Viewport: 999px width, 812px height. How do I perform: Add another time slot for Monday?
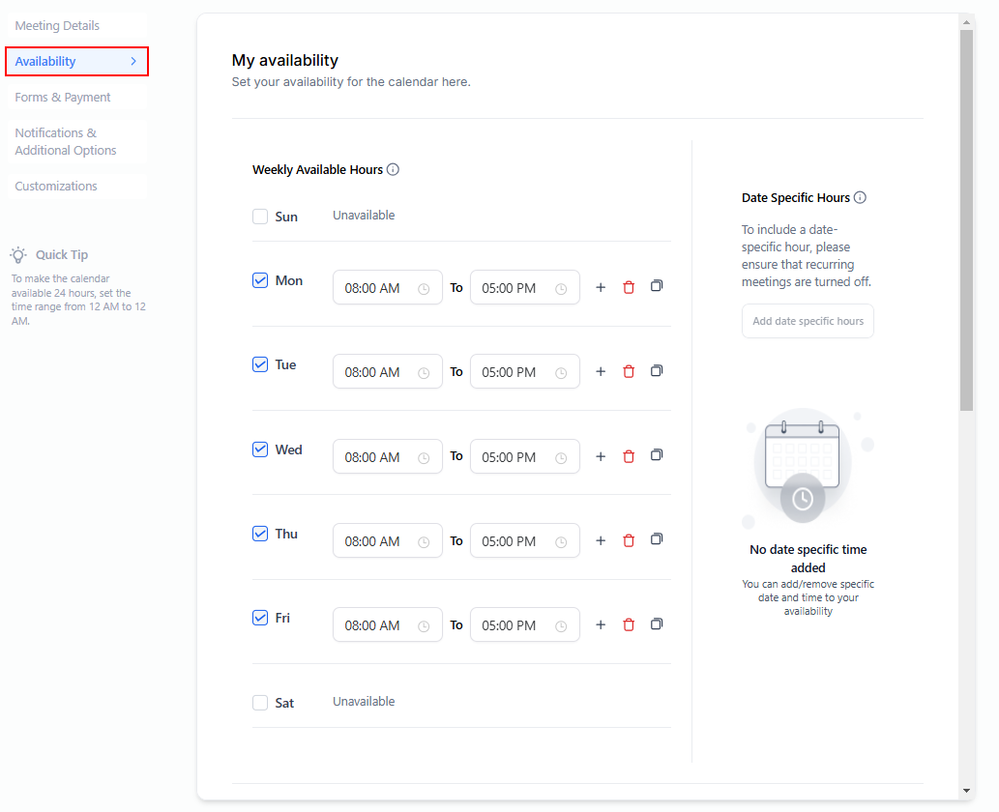[x=601, y=287]
